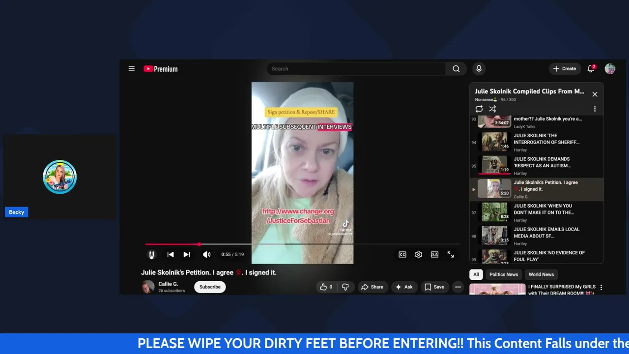Select the All filter chip
This screenshot has height=354, width=629.
[476, 274]
